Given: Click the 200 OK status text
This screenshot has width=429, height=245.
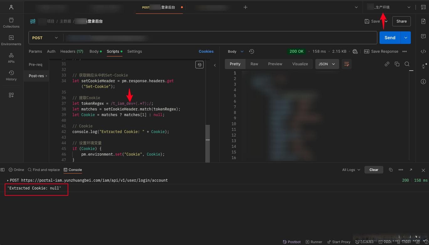Looking at the screenshot, I should tap(297, 51).
